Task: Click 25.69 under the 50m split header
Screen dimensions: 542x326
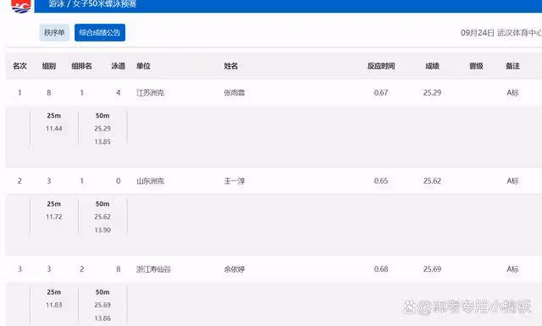Action: 102,305
